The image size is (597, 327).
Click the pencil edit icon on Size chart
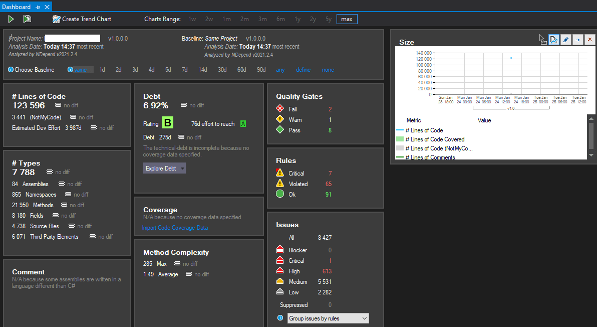pyautogui.click(x=566, y=40)
